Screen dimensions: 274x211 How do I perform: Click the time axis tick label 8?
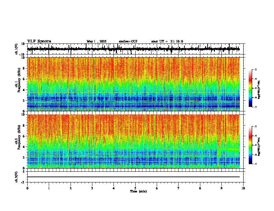(x=200, y=188)
